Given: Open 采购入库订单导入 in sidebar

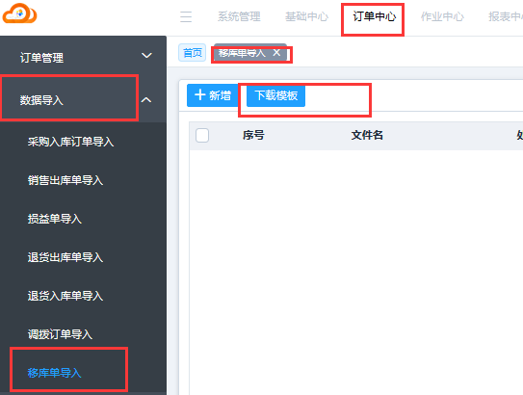Looking at the screenshot, I should pyautogui.click(x=70, y=142).
